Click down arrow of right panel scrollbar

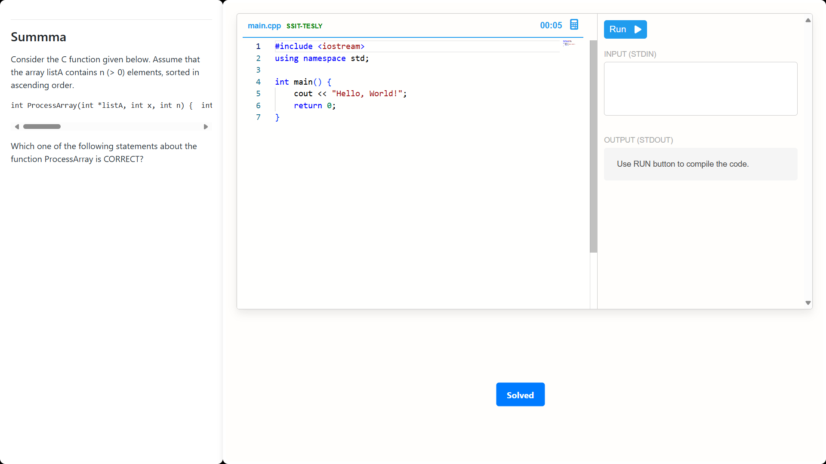click(808, 303)
